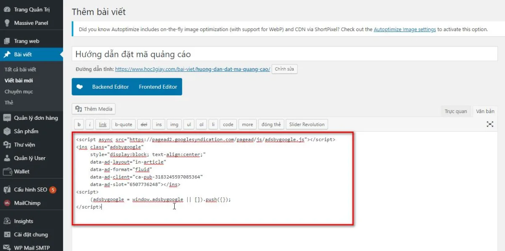Viewport: 505px width, 251px height.
Task: Open Chuyên mục categories submenu
Action: click(19, 92)
